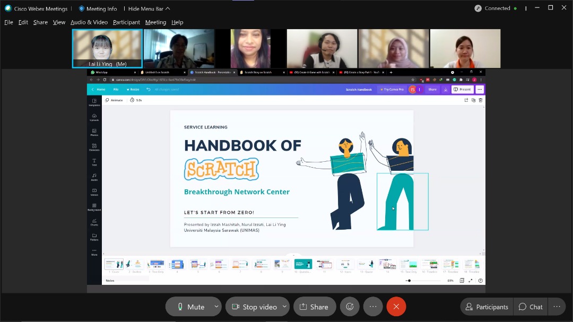Open the Webex Meeting menu
The height and width of the screenshot is (322, 573).
click(155, 22)
